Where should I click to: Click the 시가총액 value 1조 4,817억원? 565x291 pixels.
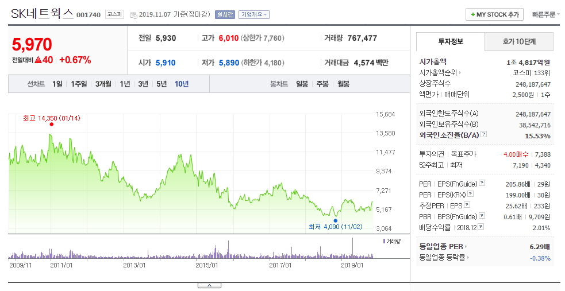pyautogui.click(x=528, y=63)
